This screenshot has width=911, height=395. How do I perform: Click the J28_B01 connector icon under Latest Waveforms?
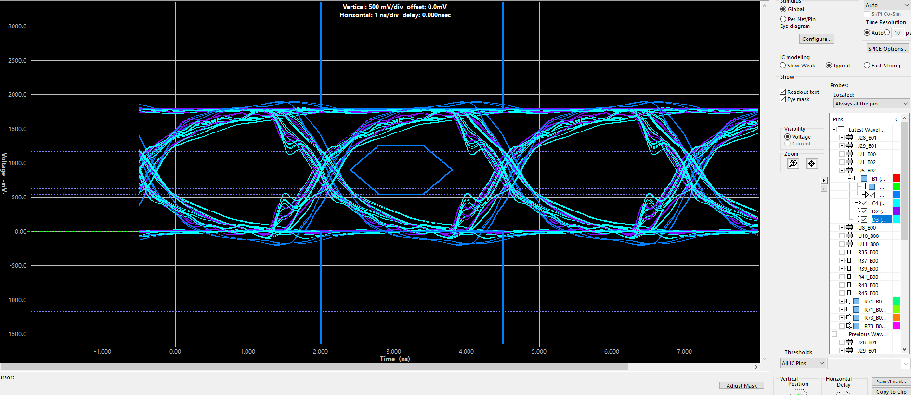click(x=850, y=138)
